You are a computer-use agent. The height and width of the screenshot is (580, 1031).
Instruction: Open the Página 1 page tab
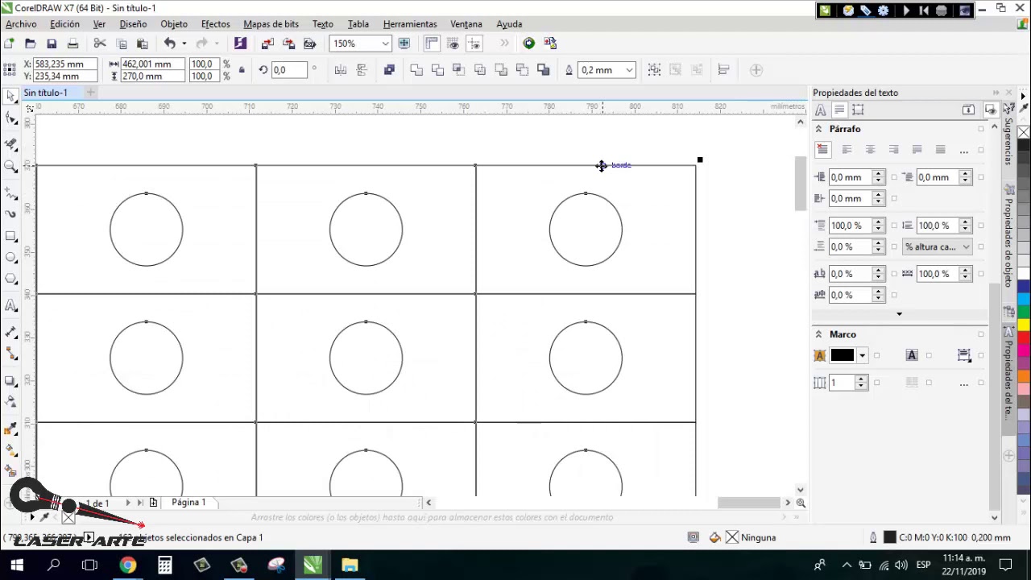click(188, 502)
